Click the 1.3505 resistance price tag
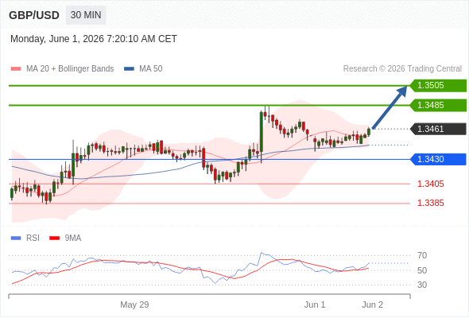Viewport: 469px width, 318px height. (438, 86)
